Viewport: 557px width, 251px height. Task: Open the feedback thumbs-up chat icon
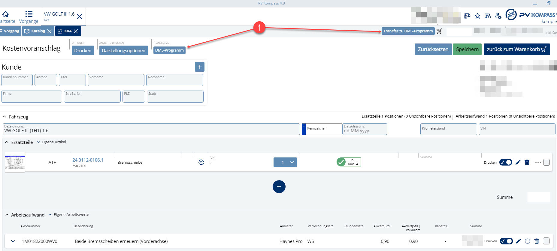[x=488, y=16]
